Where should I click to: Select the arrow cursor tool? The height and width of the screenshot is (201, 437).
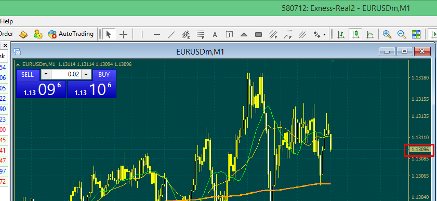pos(109,34)
